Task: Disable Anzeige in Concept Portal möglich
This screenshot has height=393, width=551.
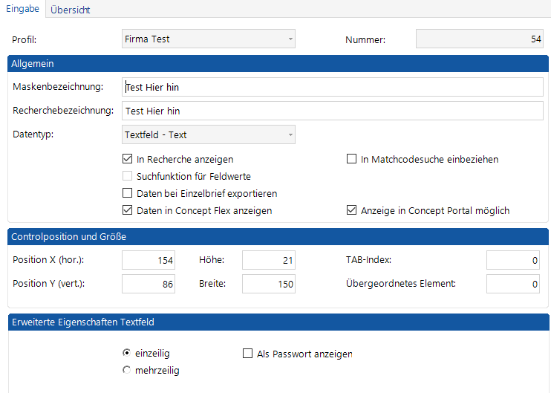Action: [x=352, y=210]
